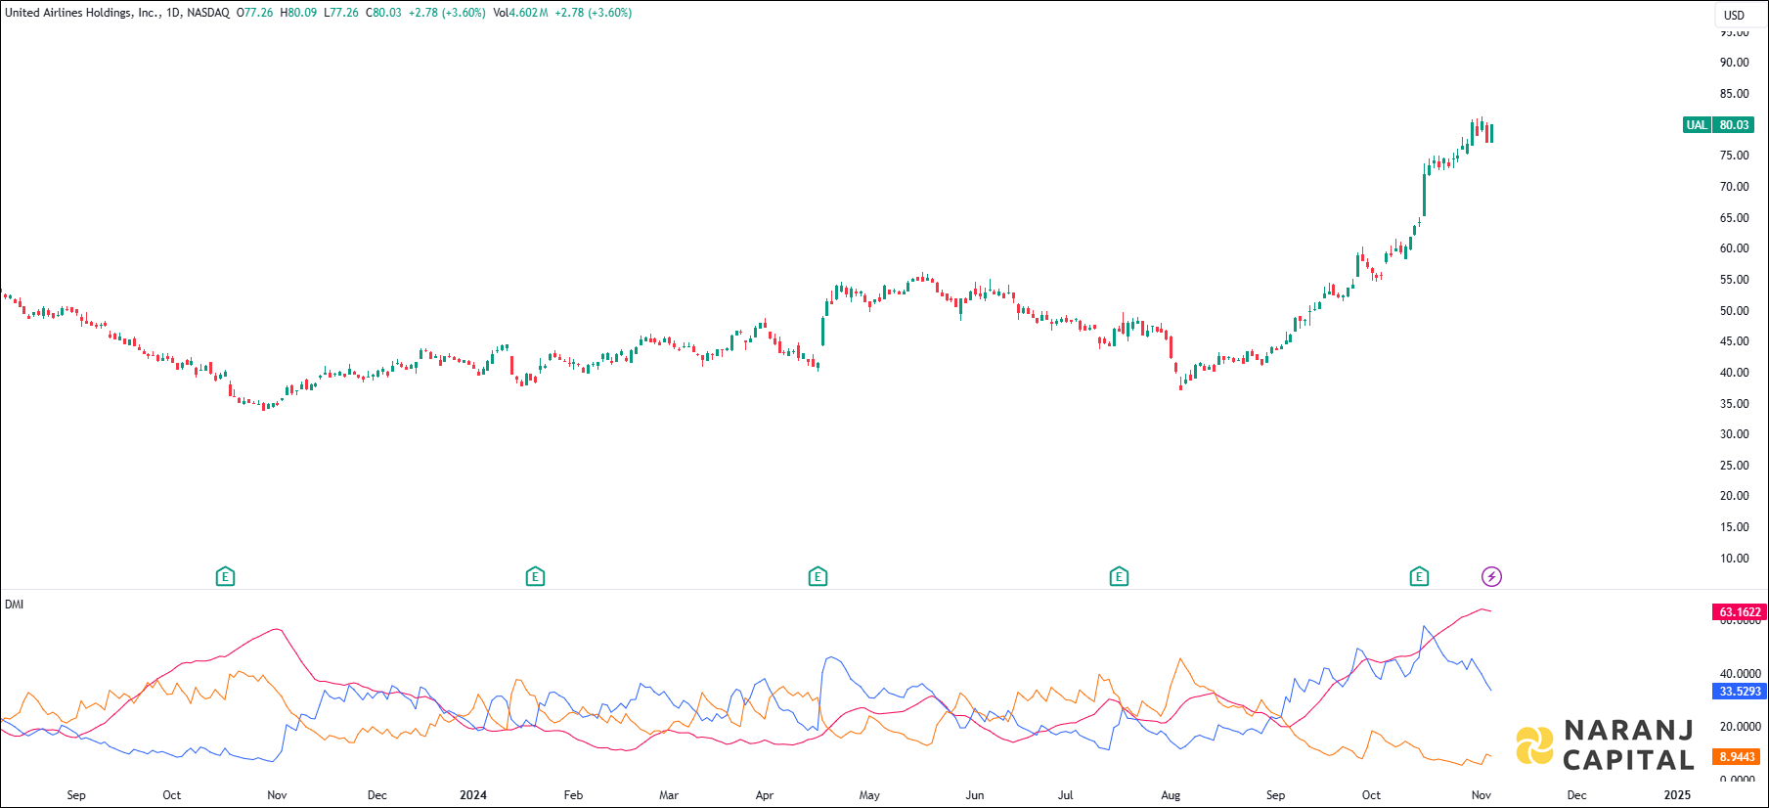Select the DMI indicator label
Image resolution: width=1769 pixels, height=808 pixels.
point(14,605)
